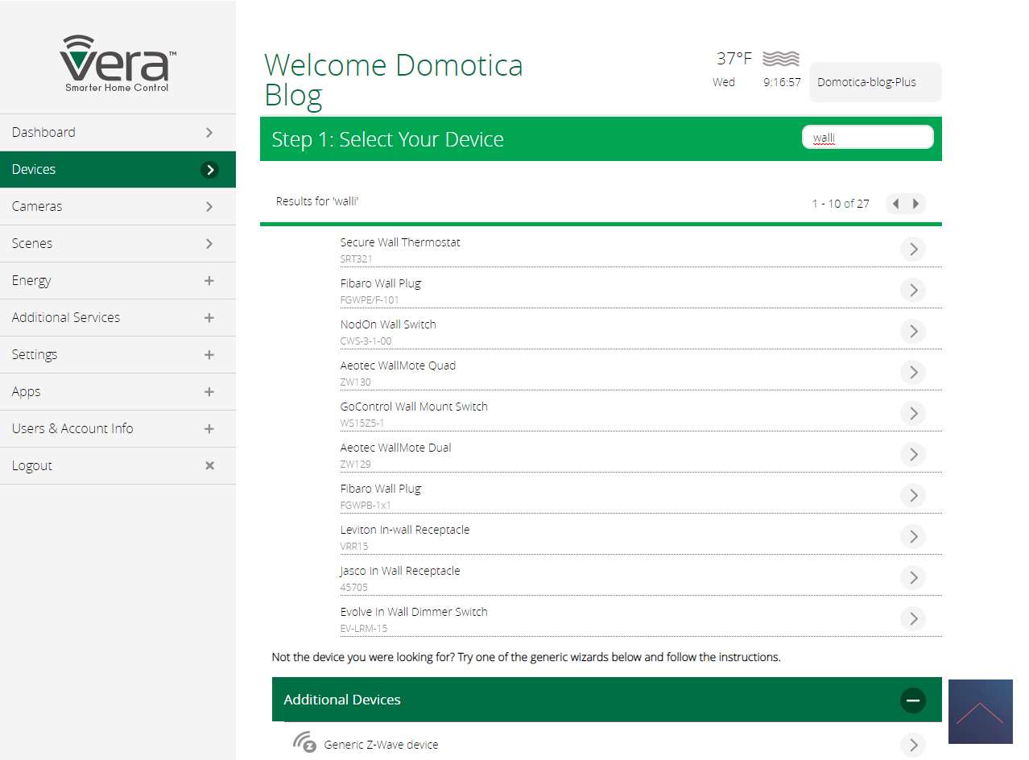
Task: Expand Users & Account Info section
Action: (x=209, y=429)
